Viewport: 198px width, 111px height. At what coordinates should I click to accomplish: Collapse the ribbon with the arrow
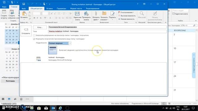click(x=166, y=23)
